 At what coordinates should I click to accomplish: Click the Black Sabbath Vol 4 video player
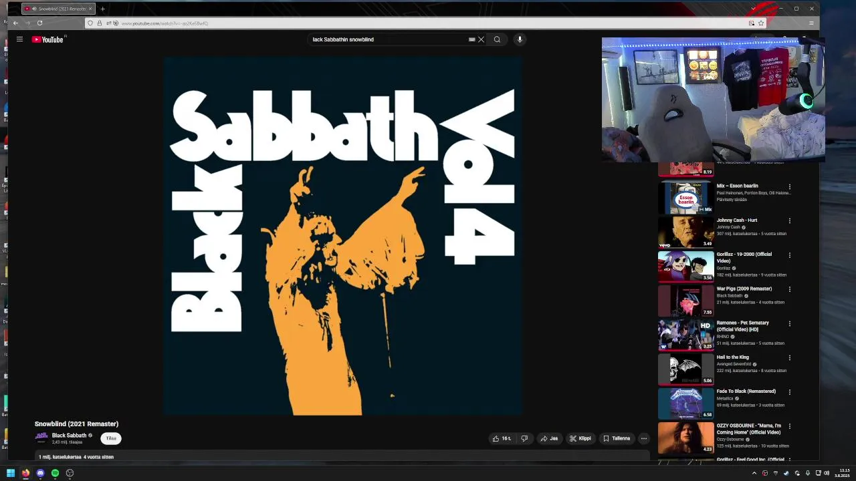coord(342,236)
